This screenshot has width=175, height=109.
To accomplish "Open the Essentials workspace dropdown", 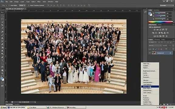I will click(x=167, y=5).
